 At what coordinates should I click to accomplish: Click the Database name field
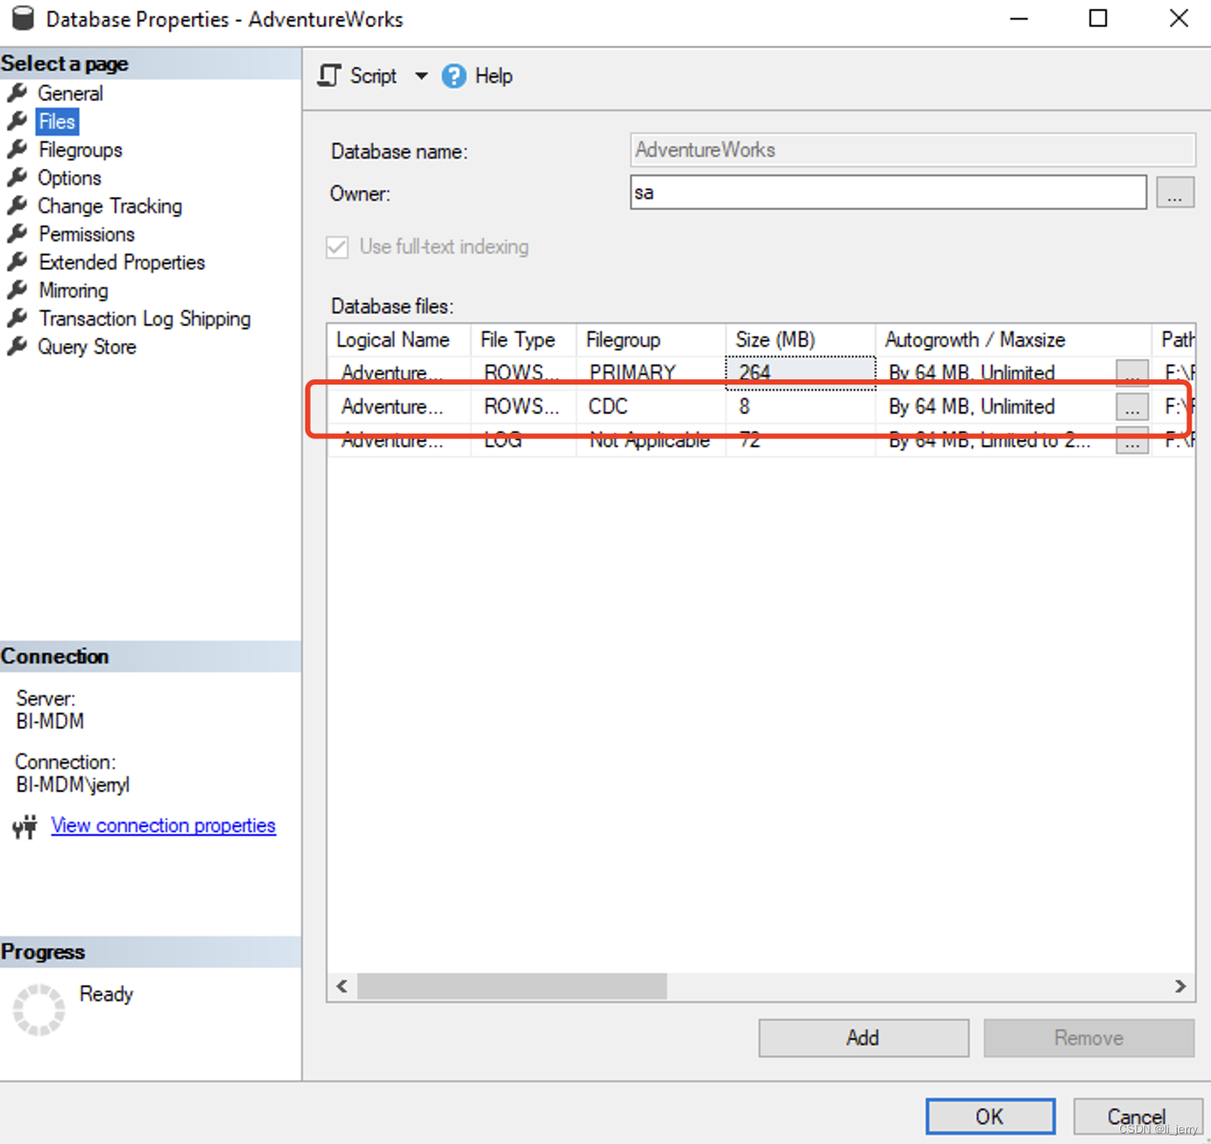[x=913, y=150]
